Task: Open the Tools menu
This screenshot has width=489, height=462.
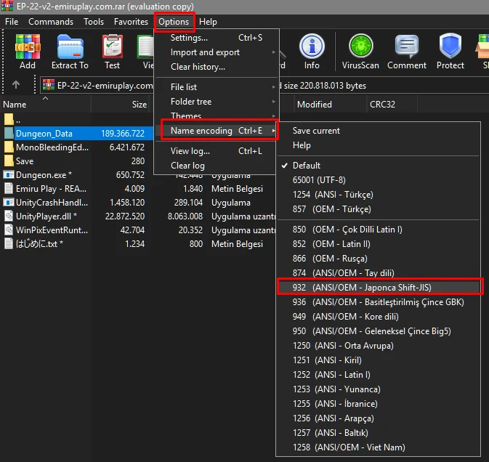Action: point(94,22)
